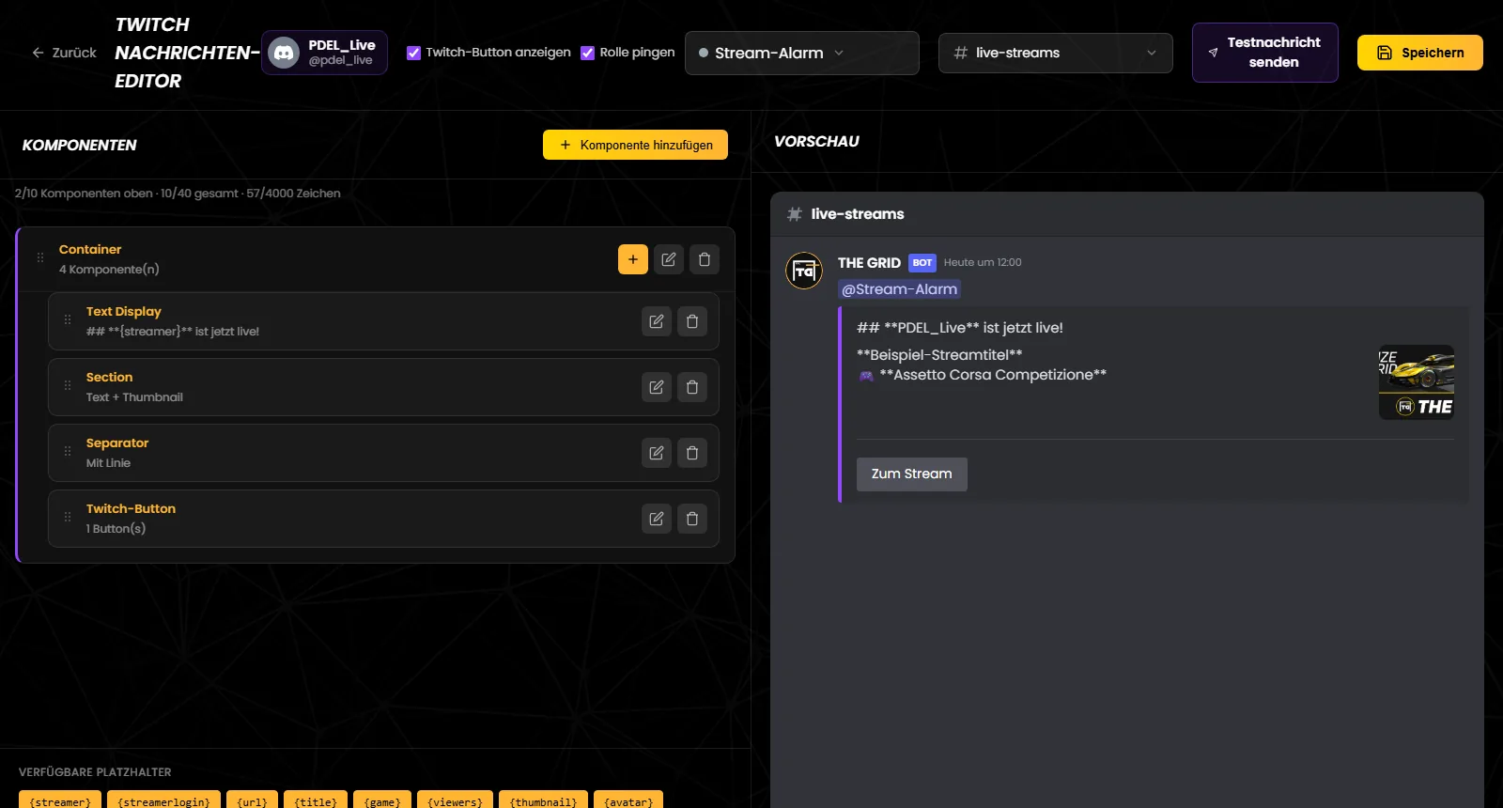This screenshot has width=1503, height=808.
Task: Click the Container drag handle
Action: pyautogui.click(x=40, y=257)
